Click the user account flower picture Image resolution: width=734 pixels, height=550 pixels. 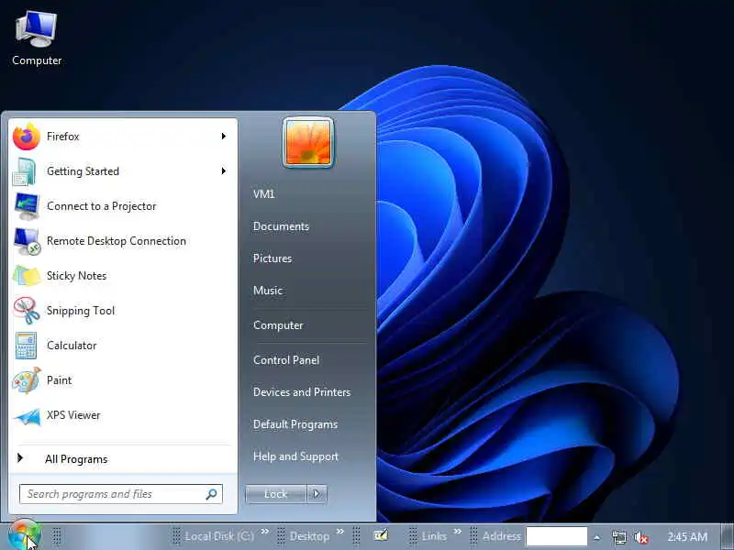[x=308, y=142]
